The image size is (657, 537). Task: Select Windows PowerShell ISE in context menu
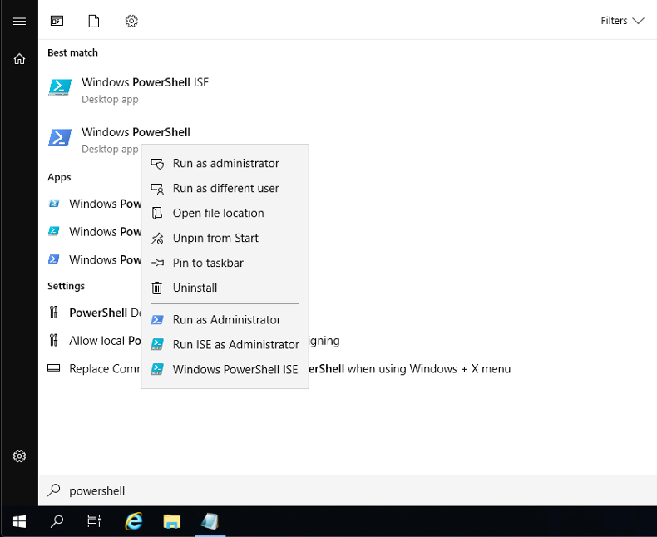pyautogui.click(x=225, y=369)
